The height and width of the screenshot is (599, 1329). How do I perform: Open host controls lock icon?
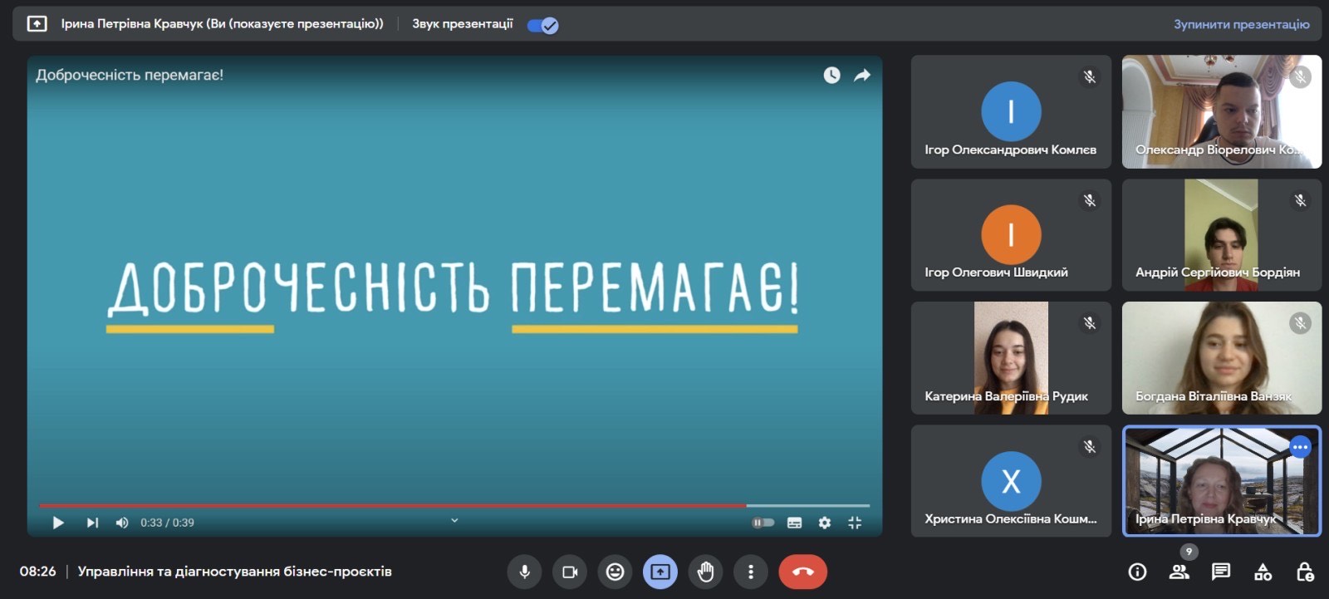tap(1304, 572)
